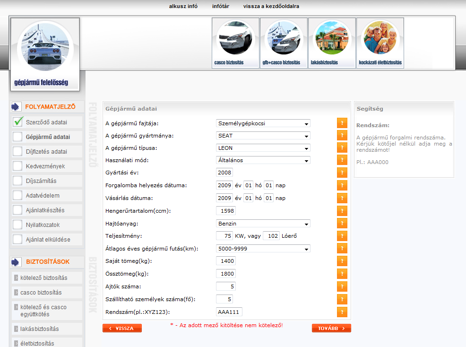Click help icon for Vásárlás dátuma
This screenshot has height=347, width=466.
(342, 198)
